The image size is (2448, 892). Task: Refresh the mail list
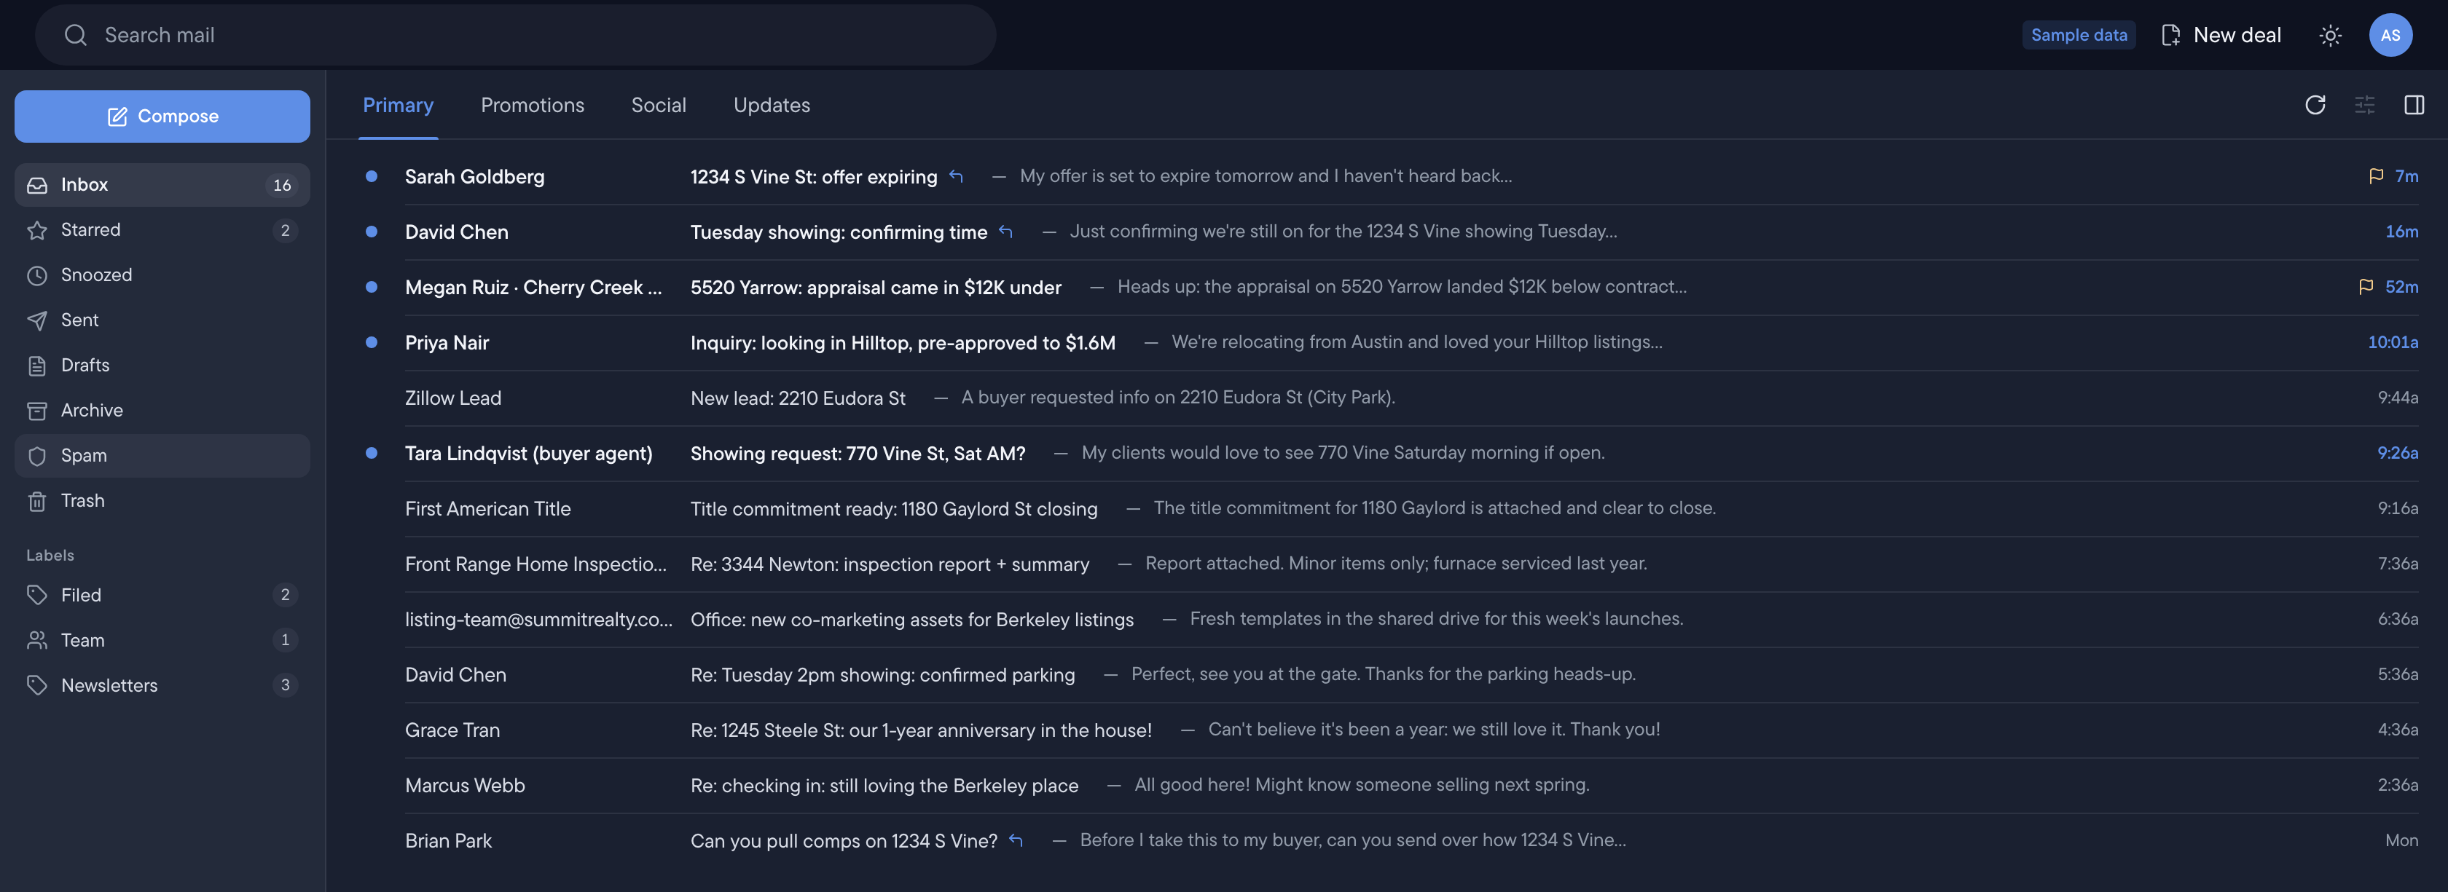2315,105
